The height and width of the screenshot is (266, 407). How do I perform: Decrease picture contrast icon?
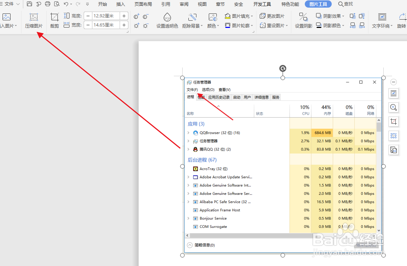point(145,17)
